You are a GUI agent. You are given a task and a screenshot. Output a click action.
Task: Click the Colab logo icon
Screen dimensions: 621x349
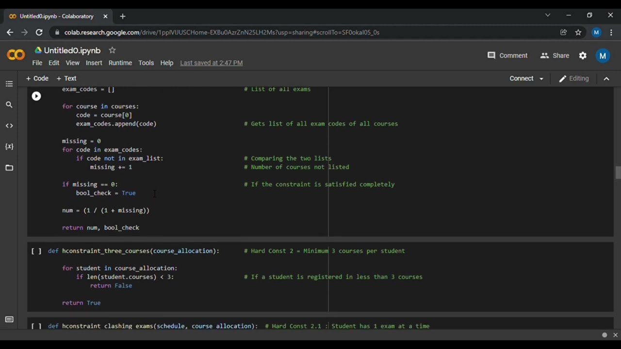(x=16, y=55)
